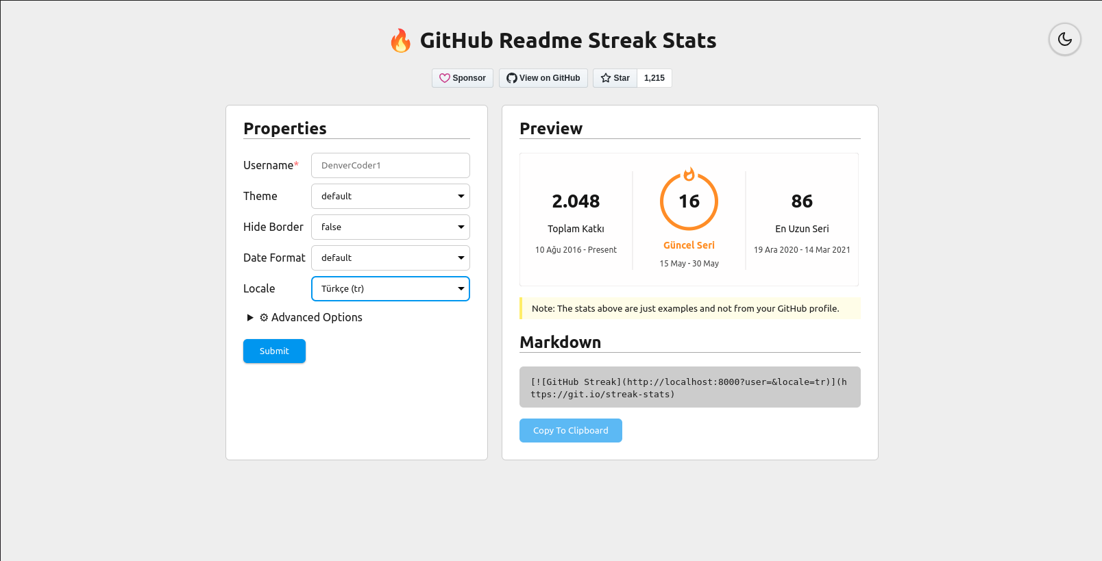Click the 19 Ara 2020 - 14 Mar 2021 date
Screen dimensions: 1102x561
(802, 250)
